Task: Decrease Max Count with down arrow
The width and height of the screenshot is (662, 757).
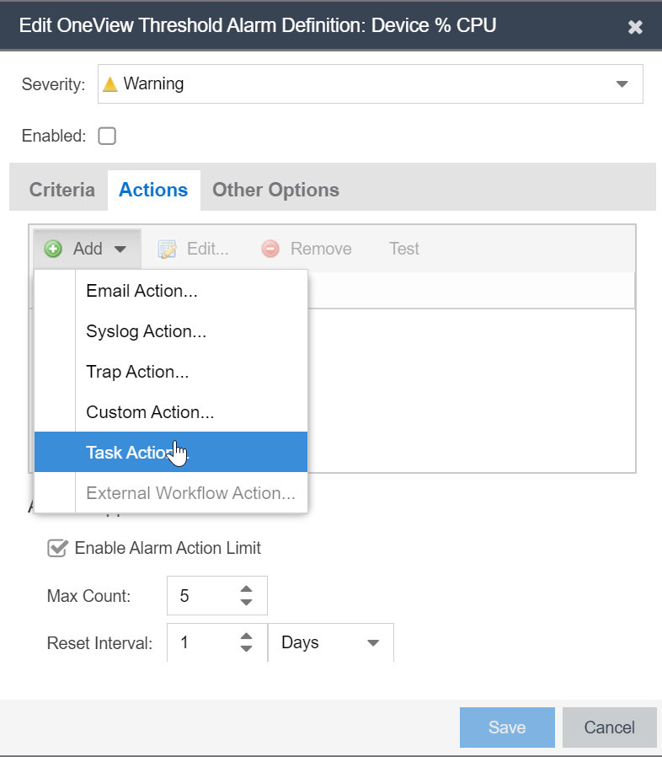Action: click(246, 603)
